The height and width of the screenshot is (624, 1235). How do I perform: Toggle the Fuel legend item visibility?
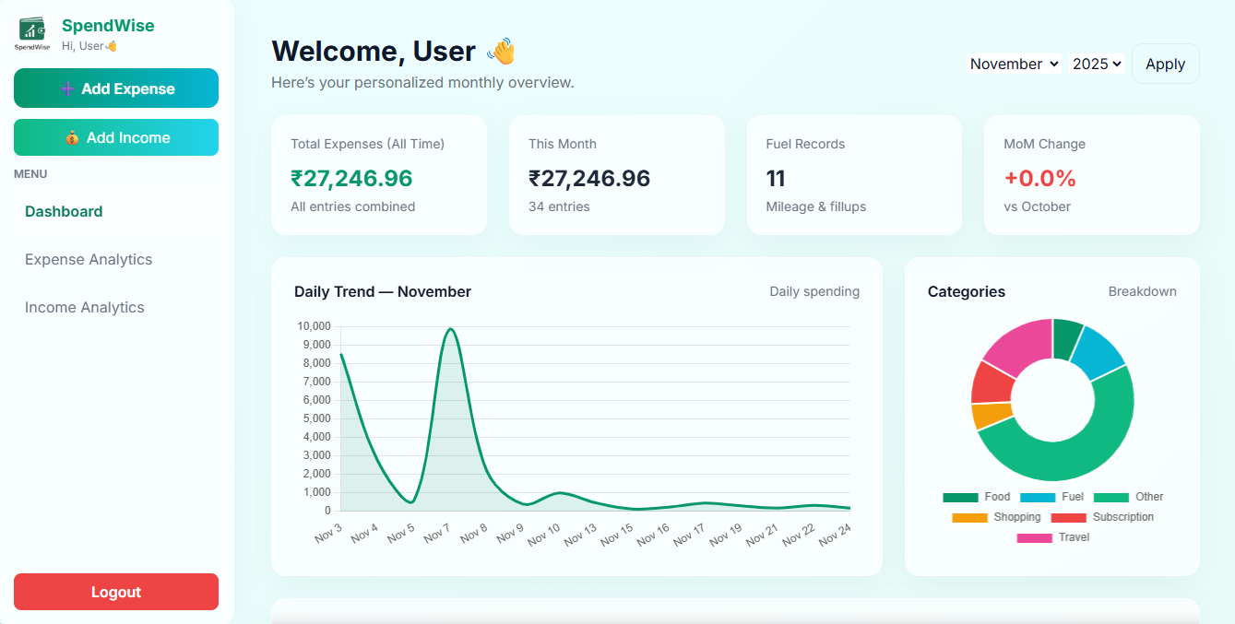click(1052, 497)
